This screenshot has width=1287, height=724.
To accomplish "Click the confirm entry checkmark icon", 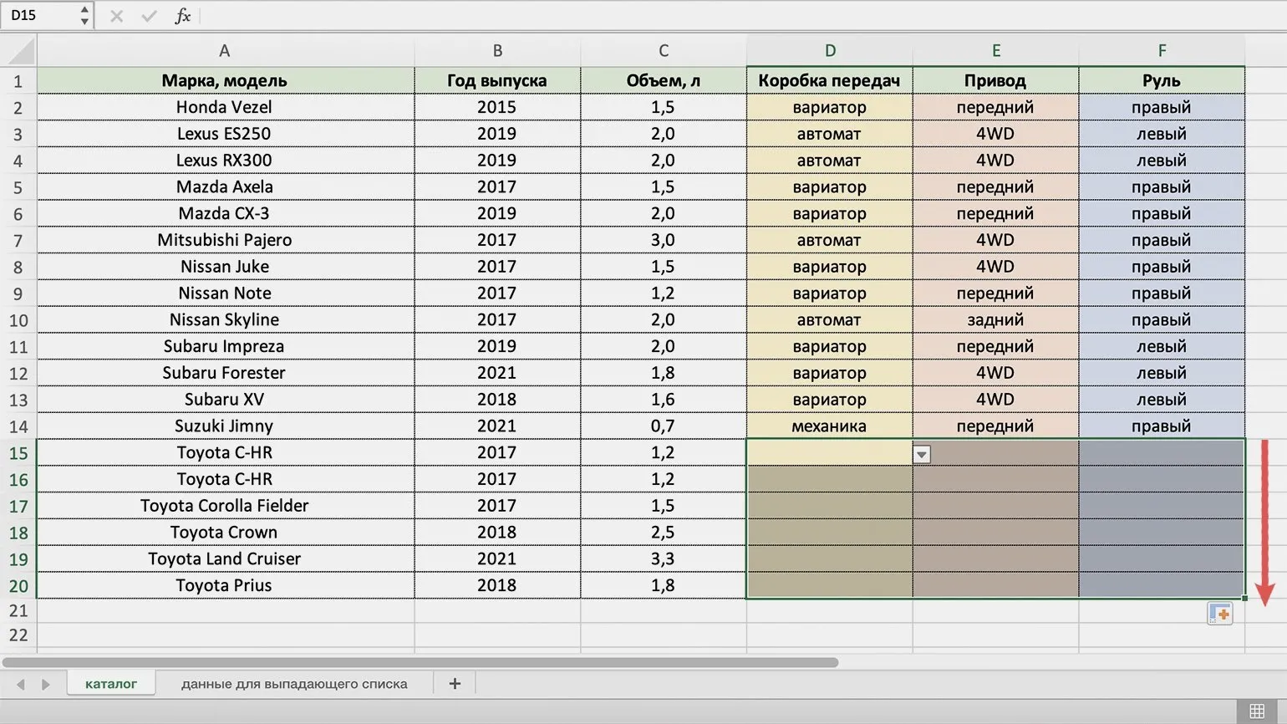I will (149, 16).
